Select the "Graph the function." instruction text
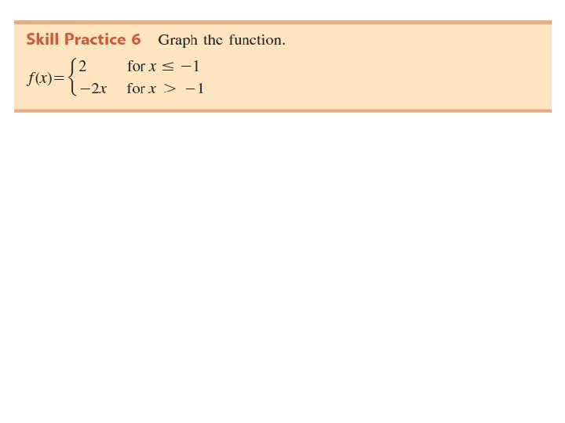Image resolution: width=565 pixels, height=423 pixels. tap(221, 39)
